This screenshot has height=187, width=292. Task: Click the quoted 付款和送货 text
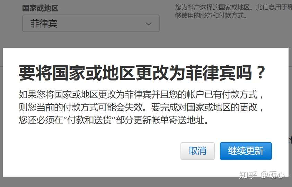(89, 120)
